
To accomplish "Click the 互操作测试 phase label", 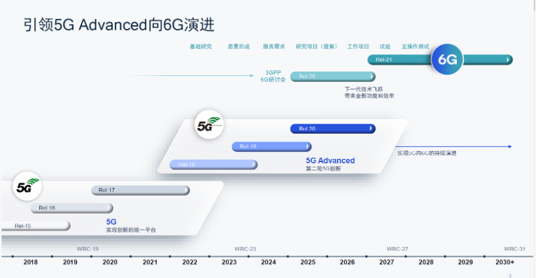I will (415, 46).
